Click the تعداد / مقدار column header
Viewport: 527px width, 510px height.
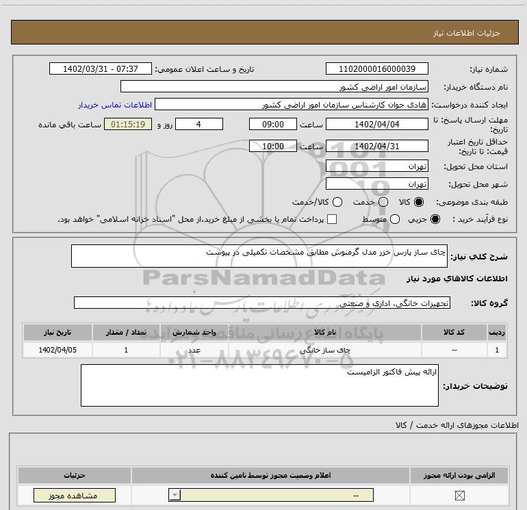click(x=126, y=332)
